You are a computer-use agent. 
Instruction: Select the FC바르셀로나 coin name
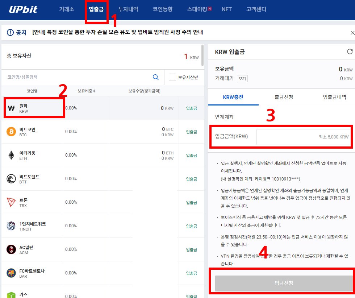pyautogui.click(x=32, y=271)
